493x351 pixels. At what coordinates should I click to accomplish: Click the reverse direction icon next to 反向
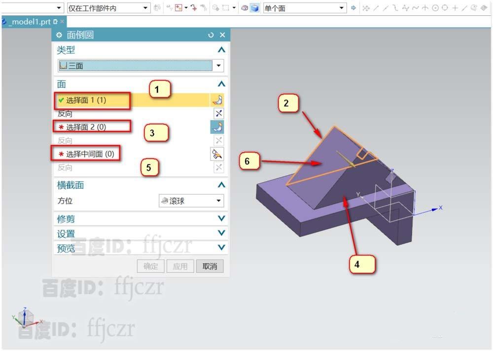point(218,113)
